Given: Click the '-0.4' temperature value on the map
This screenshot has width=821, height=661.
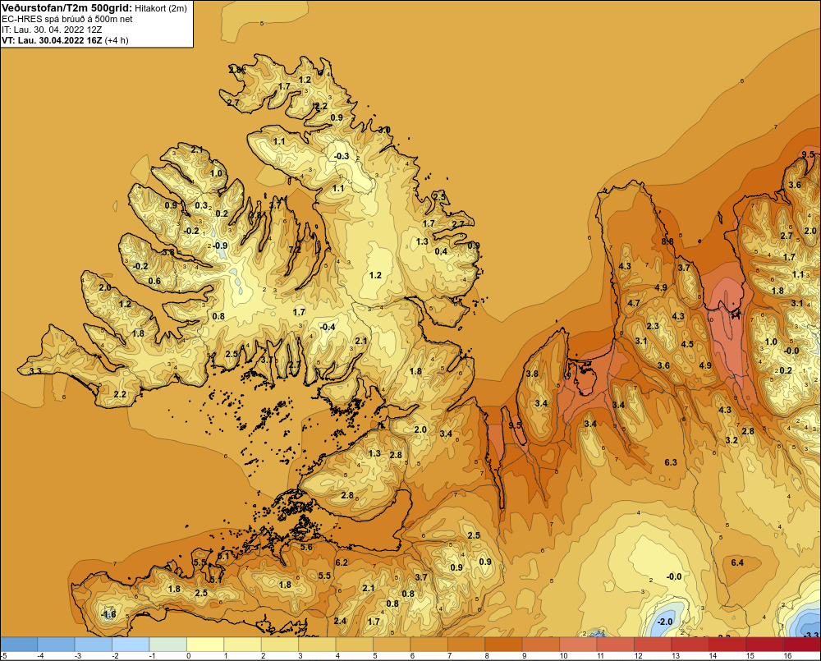Looking at the screenshot, I should 328,328.
